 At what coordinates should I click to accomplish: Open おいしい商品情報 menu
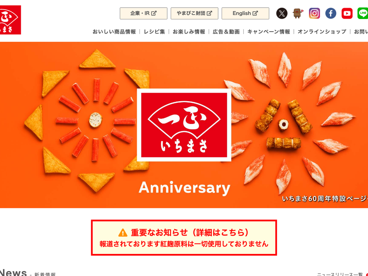[114, 32]
